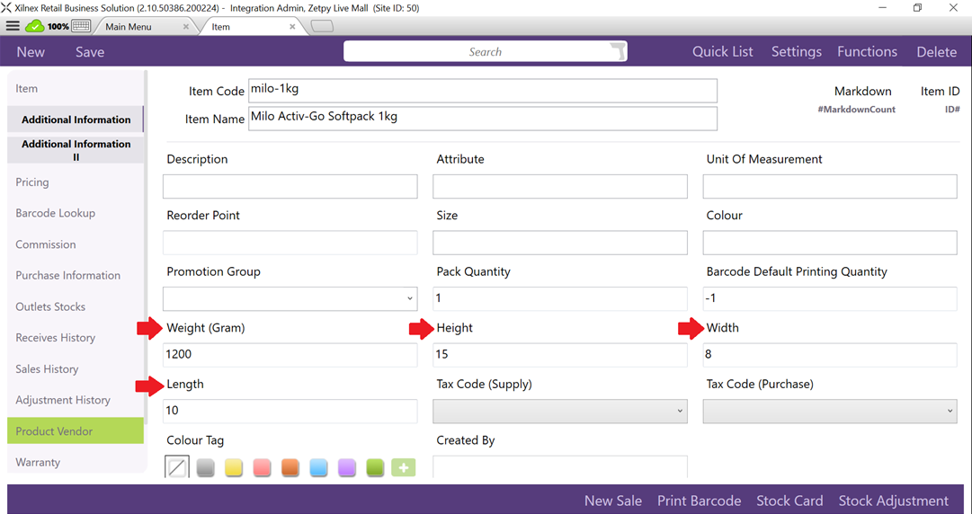This screenshot has height=514, width=972.
Task: Click the Weight (Gram) field
Action: (x=290, y=355)
